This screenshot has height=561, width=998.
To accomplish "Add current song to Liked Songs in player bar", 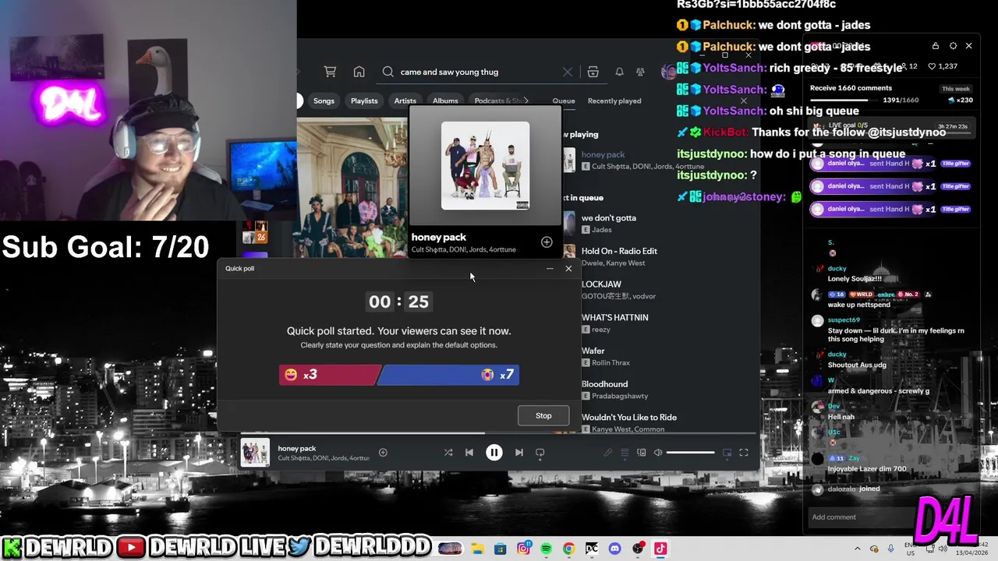I will [383, 453].
